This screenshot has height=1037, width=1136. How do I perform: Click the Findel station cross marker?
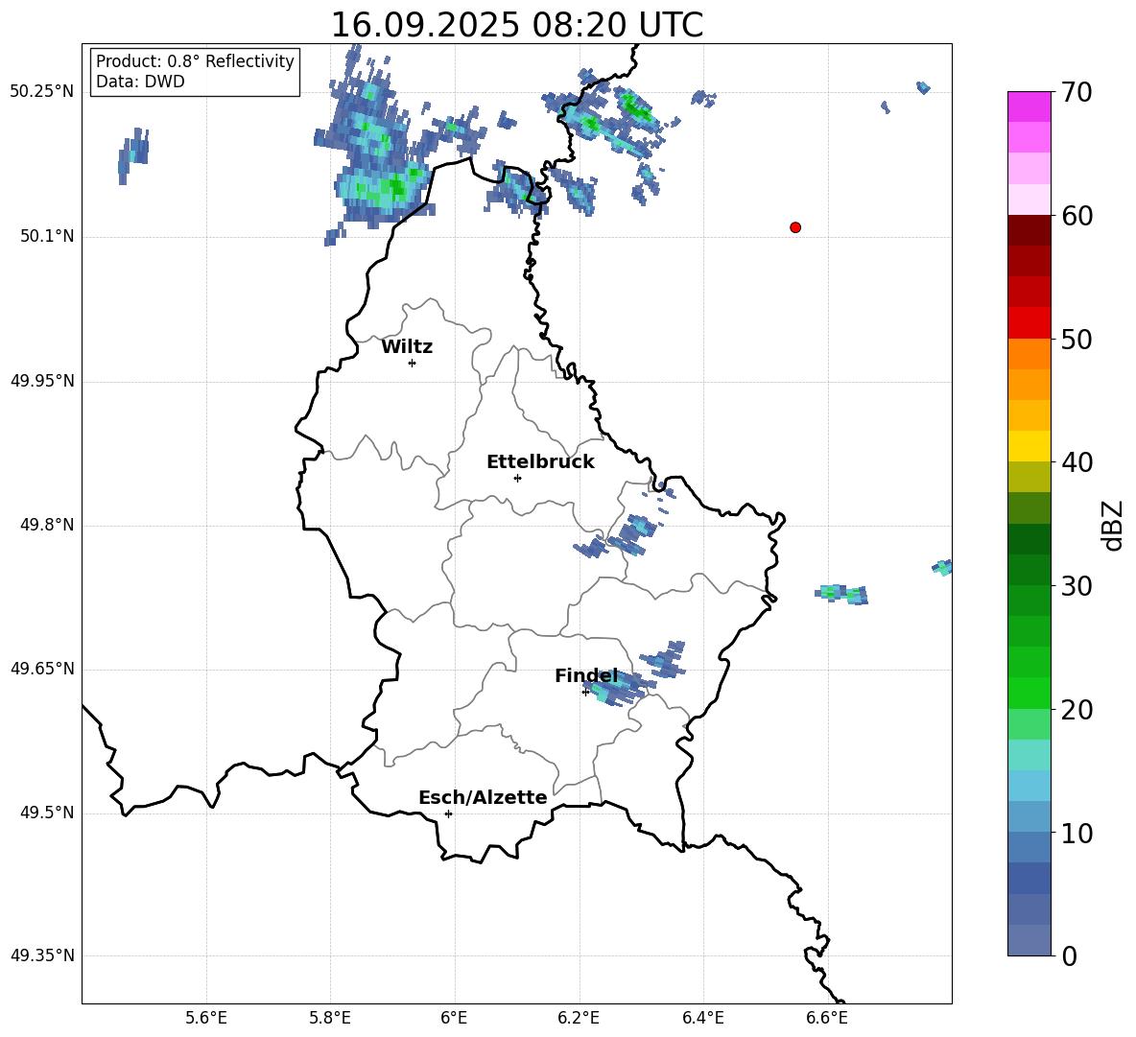click(585, 693)
